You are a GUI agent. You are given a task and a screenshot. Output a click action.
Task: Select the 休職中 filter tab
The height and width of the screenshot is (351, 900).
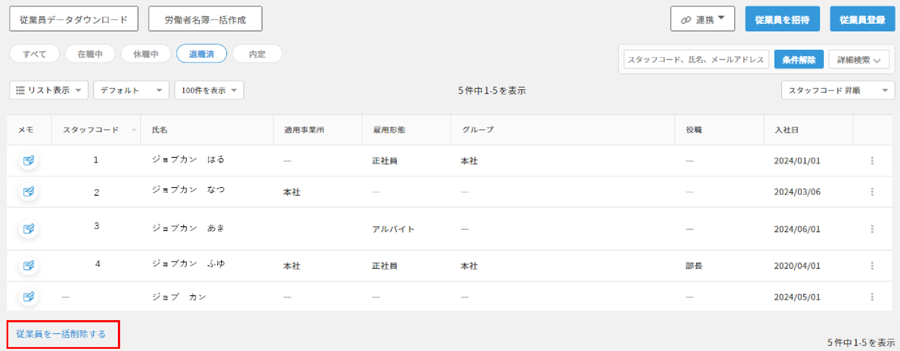[146, 54]
